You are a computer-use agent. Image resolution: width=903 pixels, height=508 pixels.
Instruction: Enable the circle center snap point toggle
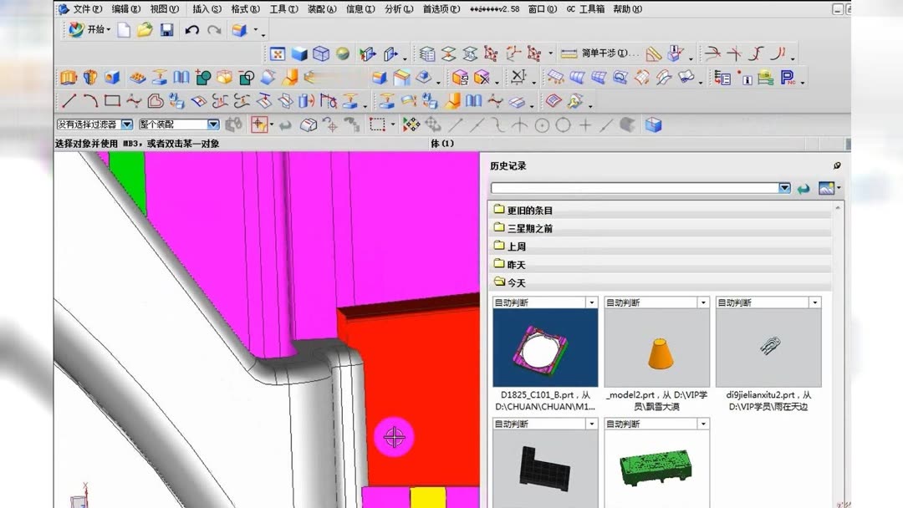(x=541, y=124)
